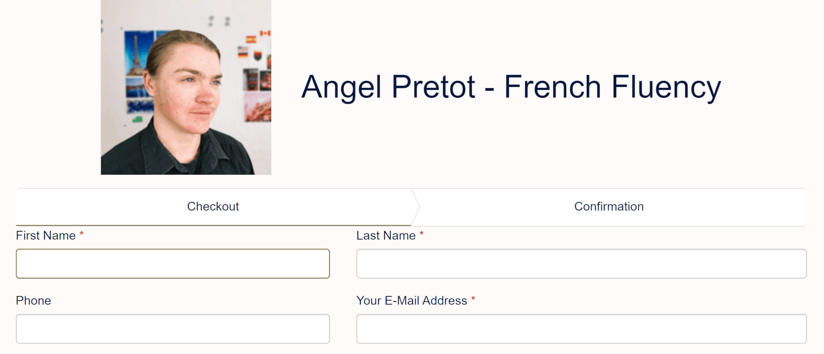
Task: Click the Your E-Mail Address label
Action: (x=412, y=301)
